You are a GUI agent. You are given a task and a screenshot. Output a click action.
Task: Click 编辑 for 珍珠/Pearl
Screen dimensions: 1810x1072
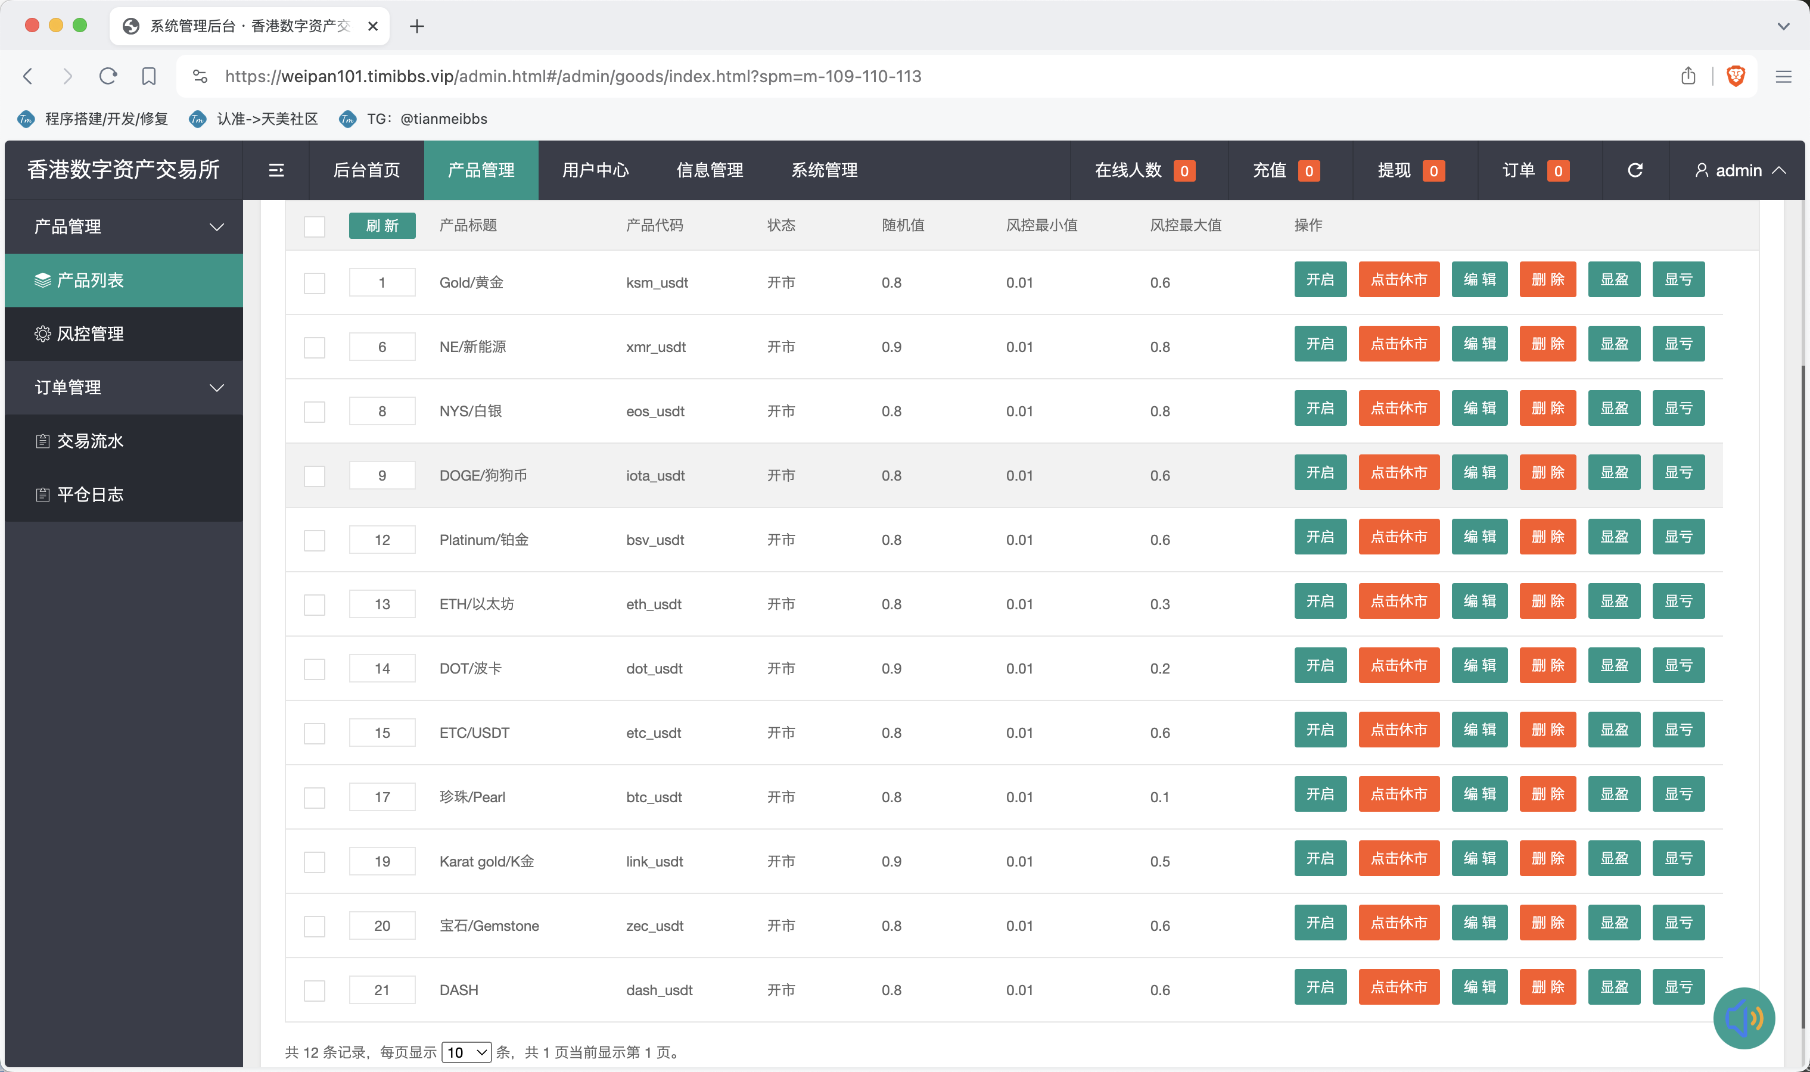coord(1479,794)
